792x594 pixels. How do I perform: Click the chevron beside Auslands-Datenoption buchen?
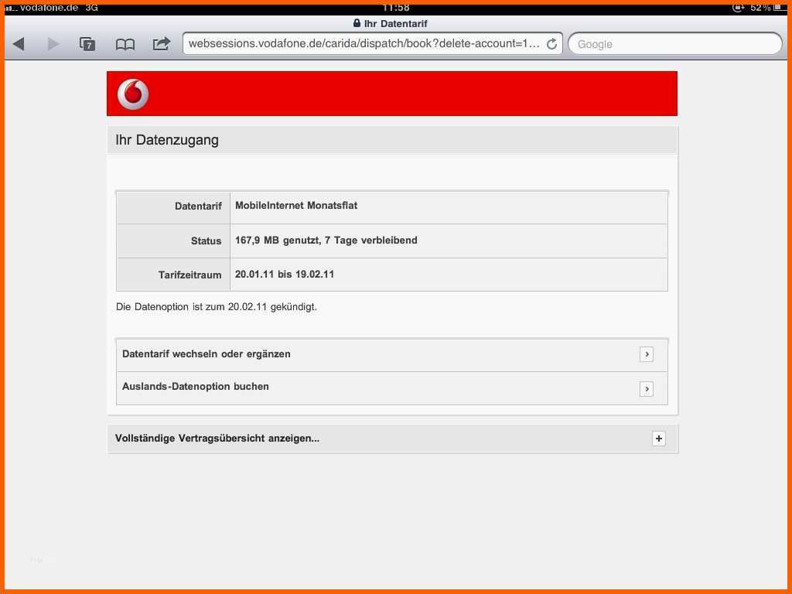tap(647, 389)
